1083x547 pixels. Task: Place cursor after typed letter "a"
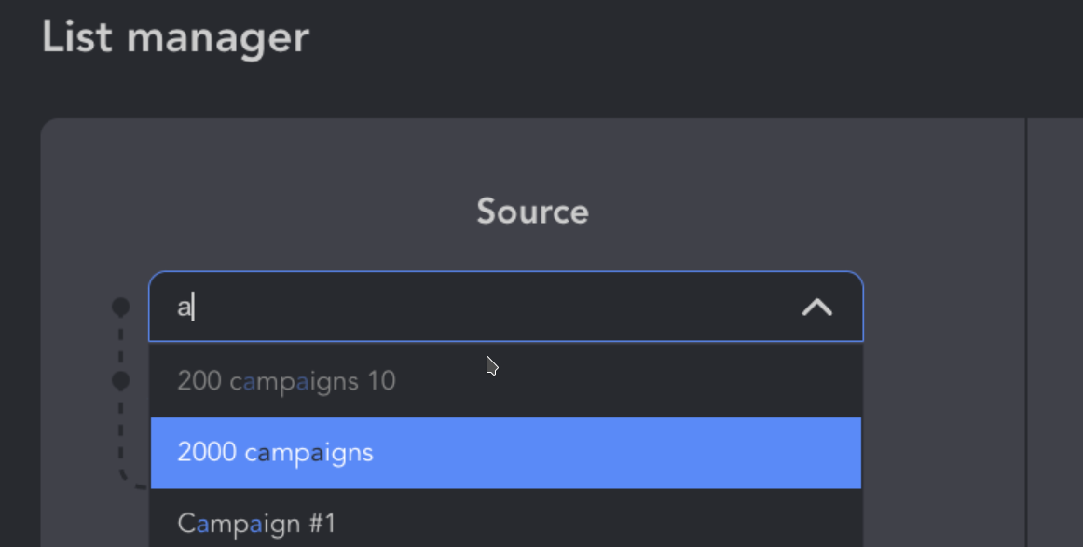coord(193,307)
